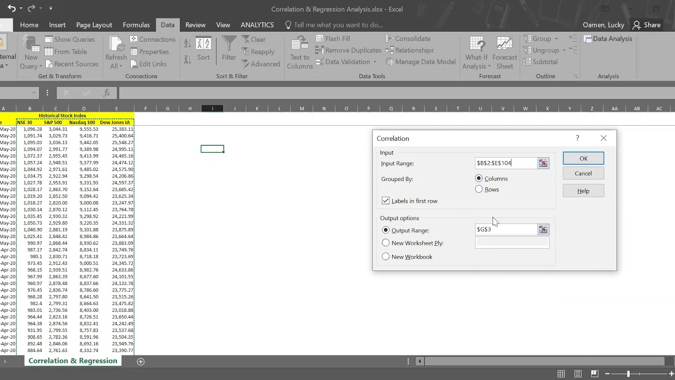Open the Data Analysis tool
Image resolution: width=675 pixels, height=380 pixels.
(608, 39)
